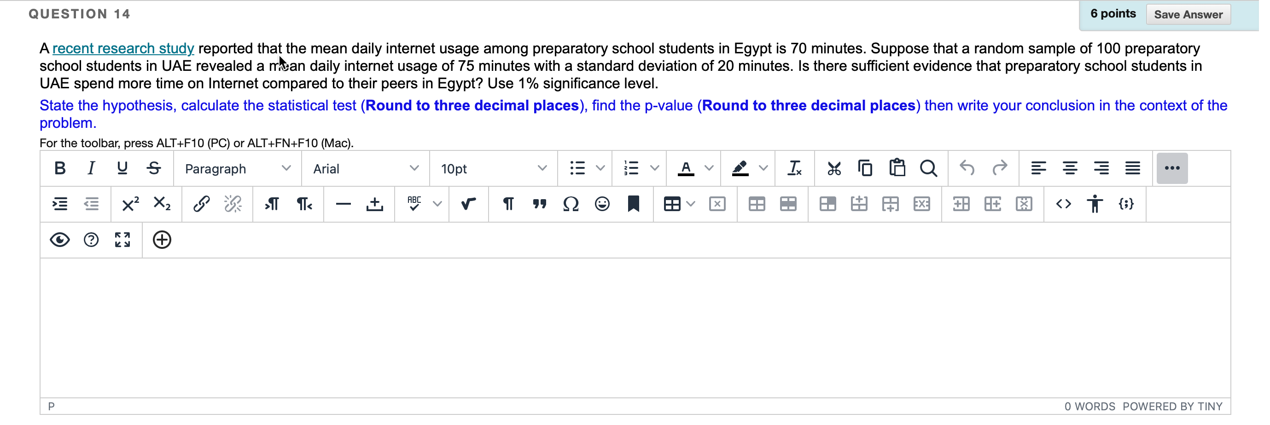Screen dimensions: 1270x425
Task: Toggle superscript formatting
Action: pos(131,204)
